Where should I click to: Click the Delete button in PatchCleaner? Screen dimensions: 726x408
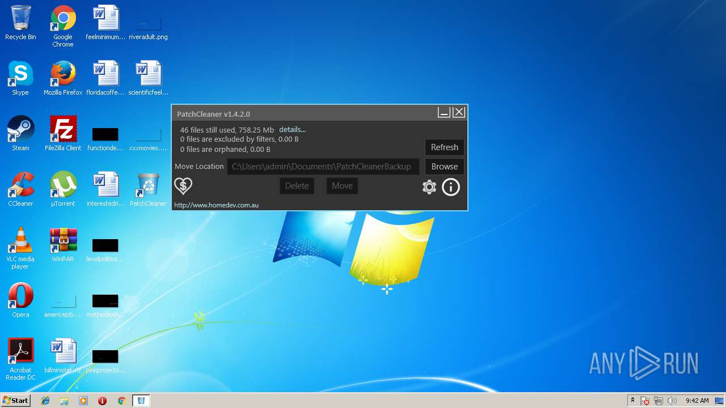coord(297,186)
